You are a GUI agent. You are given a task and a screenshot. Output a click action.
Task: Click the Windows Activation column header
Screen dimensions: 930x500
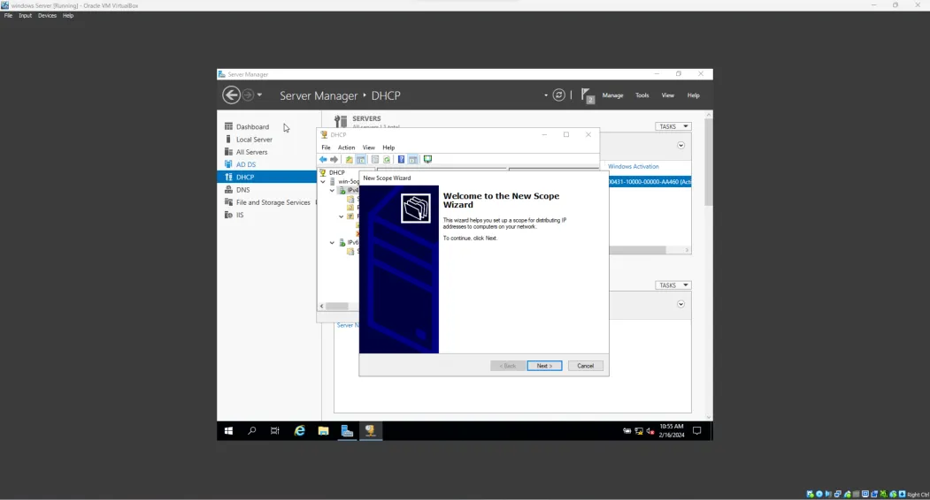tap(633, 166)
